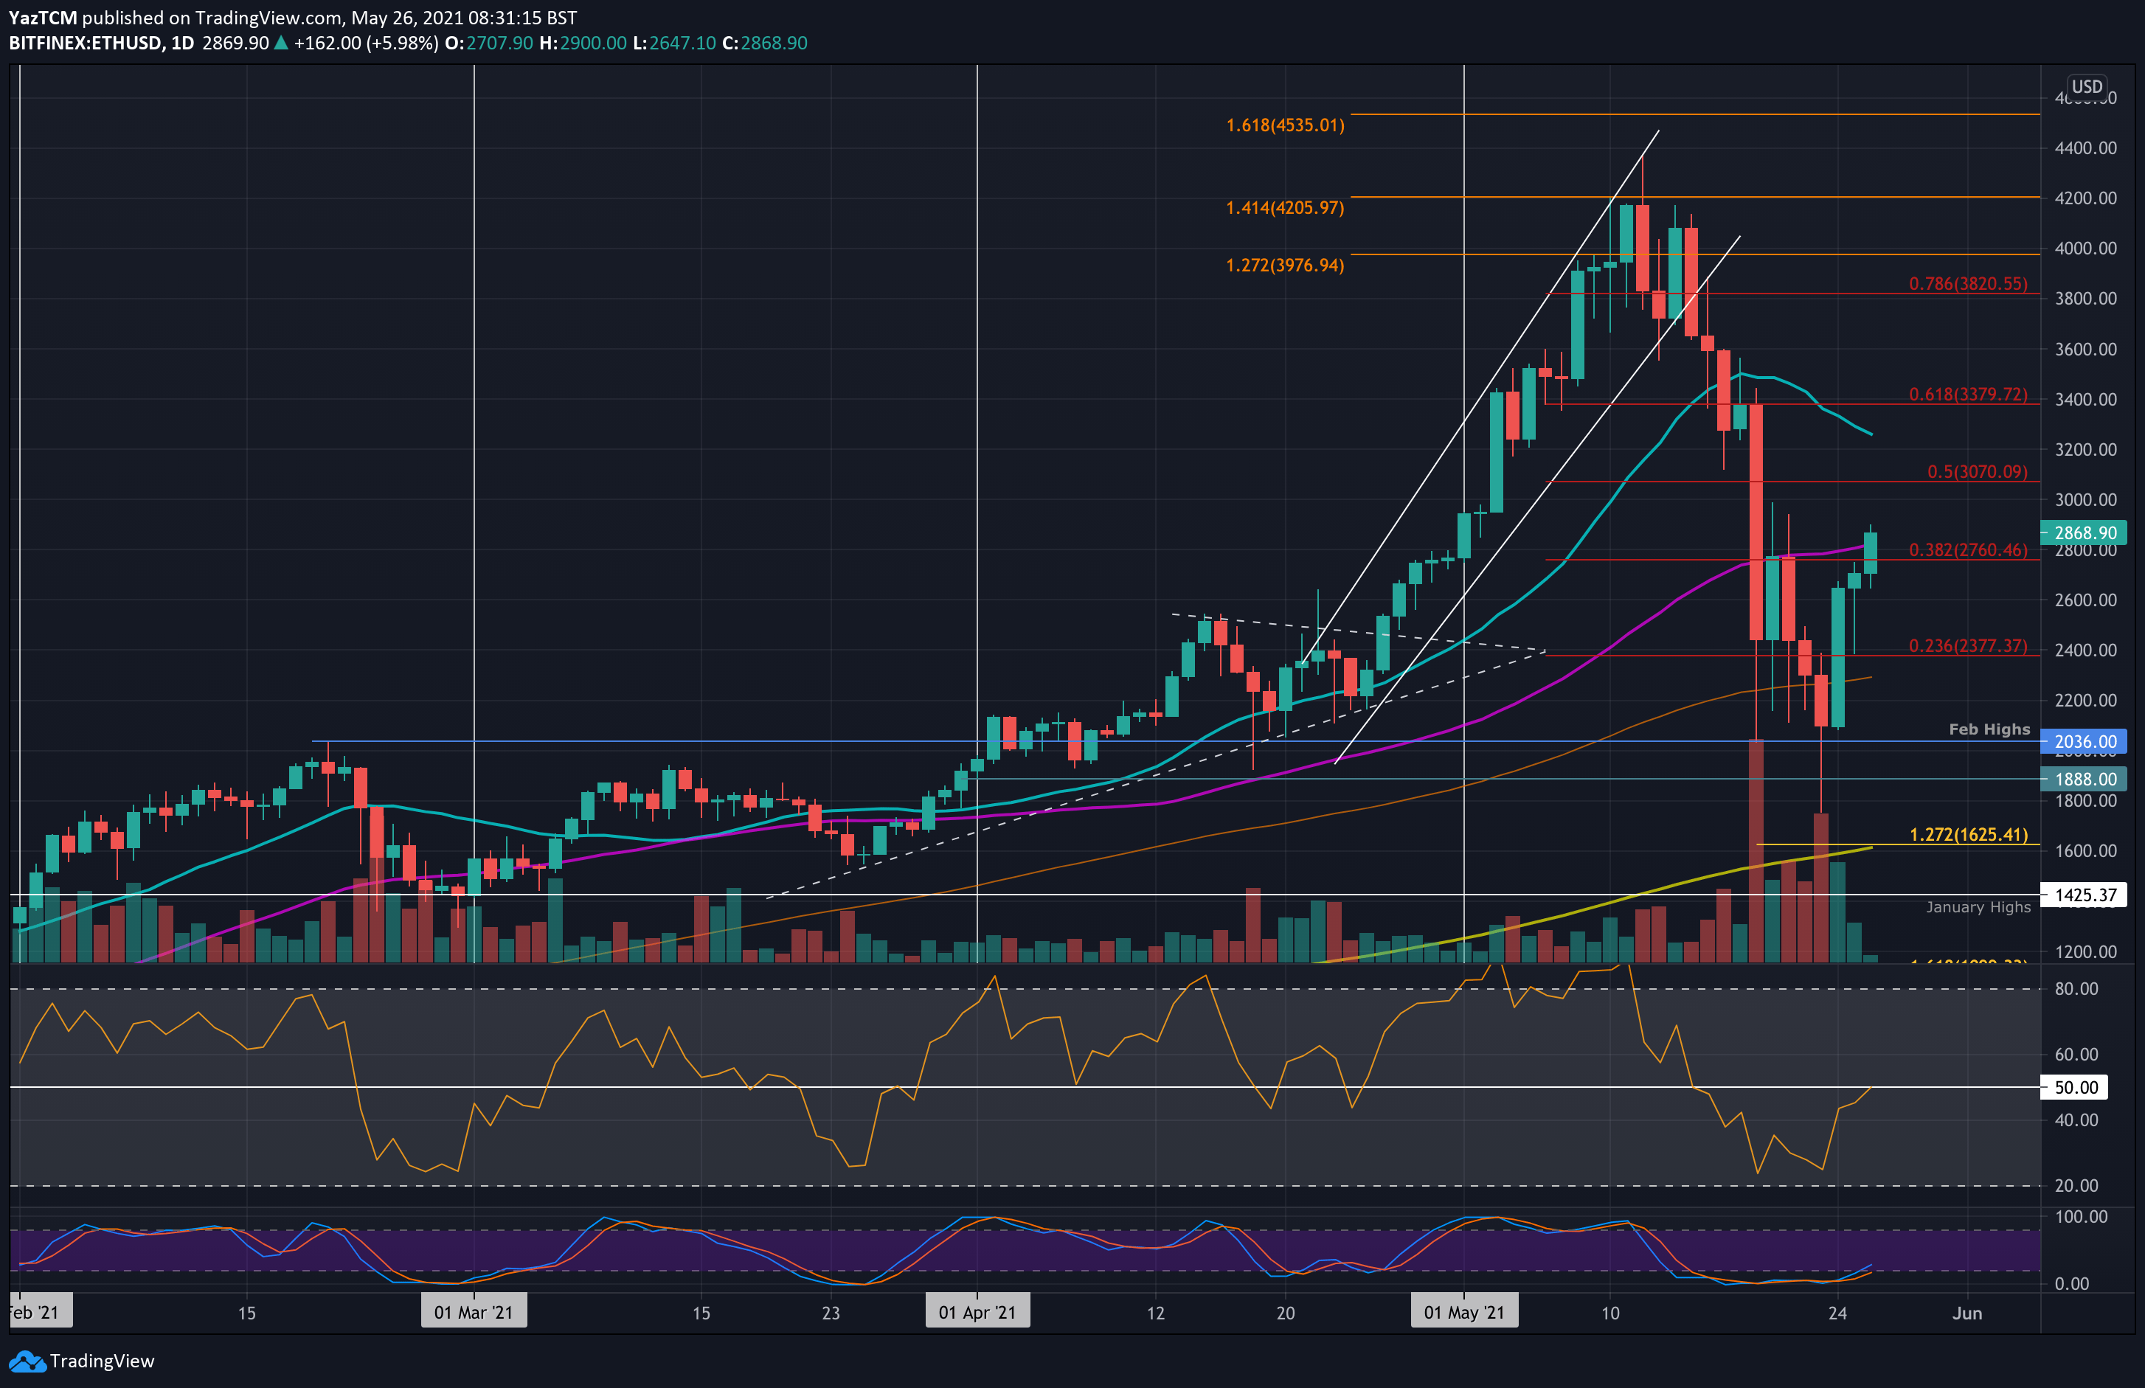Click the 1.618(4535.01) Fibonacci extension label
Screen dimensions: 2145x1388
(1284, 125)
